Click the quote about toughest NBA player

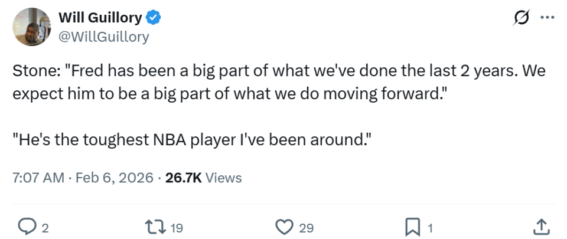coord(192,142)
